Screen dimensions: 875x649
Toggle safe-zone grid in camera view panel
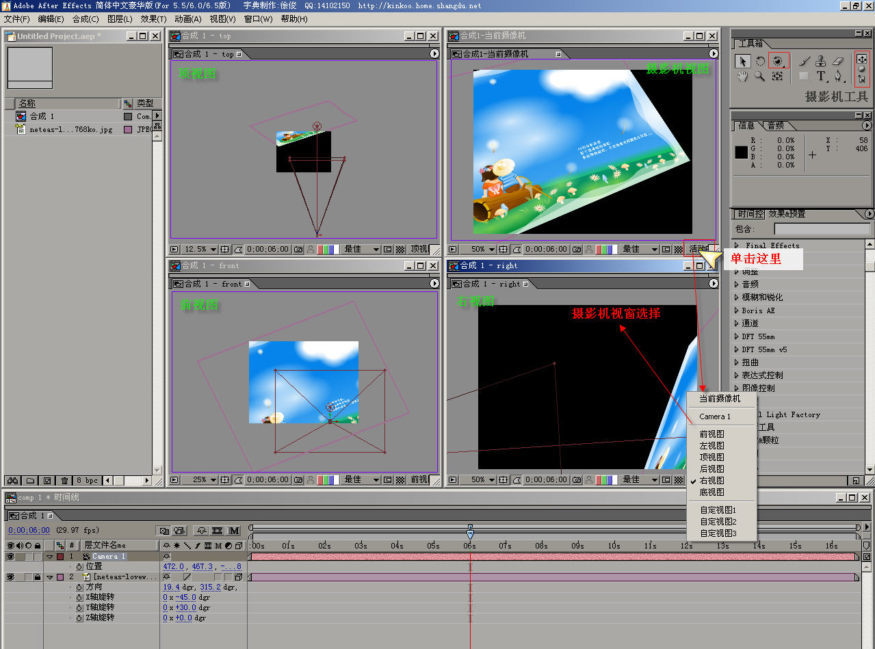point(502,250)
